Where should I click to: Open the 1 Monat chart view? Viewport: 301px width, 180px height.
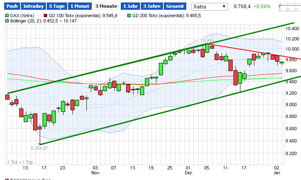pyautogui.click(x=79, y=7)
